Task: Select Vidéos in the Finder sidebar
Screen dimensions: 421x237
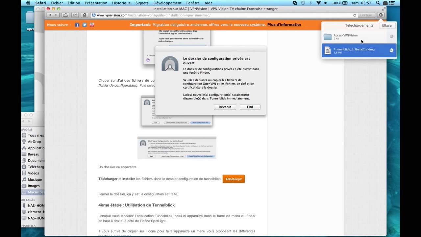Action: (33, 173)
